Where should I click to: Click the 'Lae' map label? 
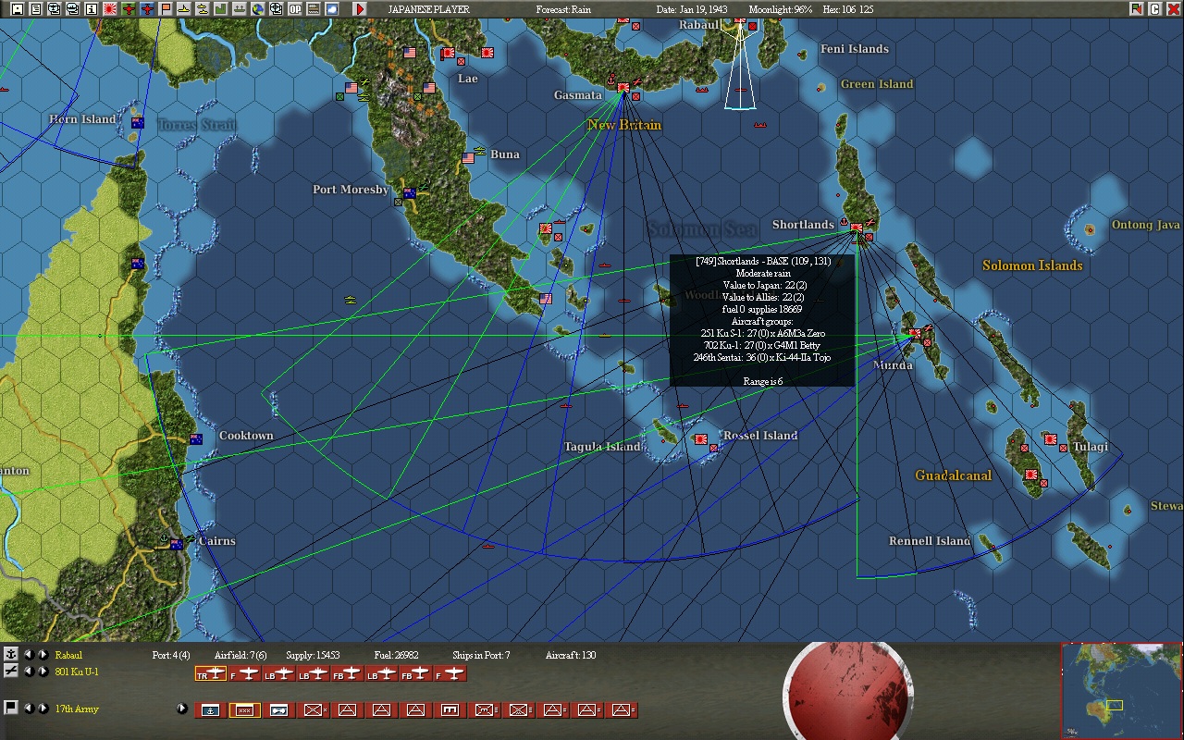coord(468,79)
